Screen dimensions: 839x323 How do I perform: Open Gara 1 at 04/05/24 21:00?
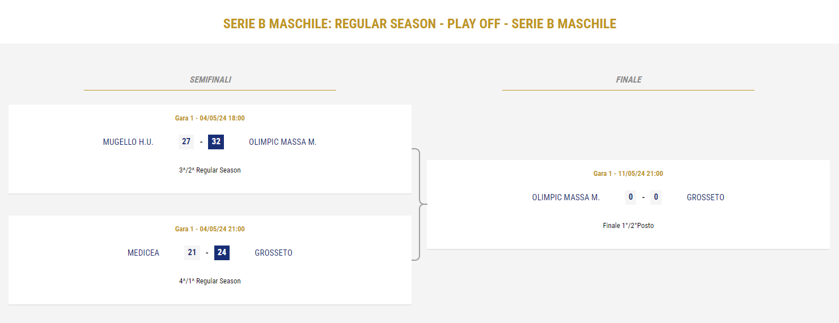pyautogui.click(x=210, y=229)
